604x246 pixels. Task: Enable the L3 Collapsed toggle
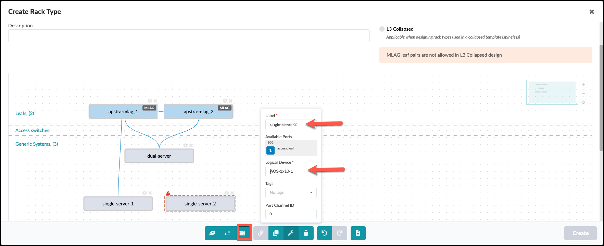click(382, 29)
